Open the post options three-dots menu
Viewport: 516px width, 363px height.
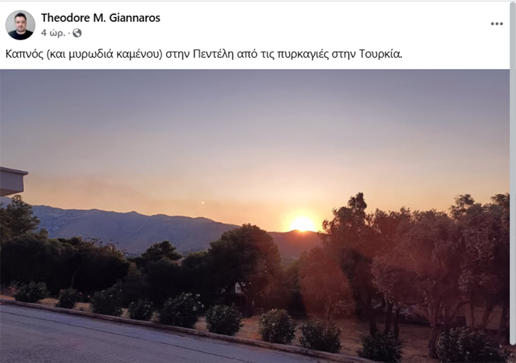497,24
